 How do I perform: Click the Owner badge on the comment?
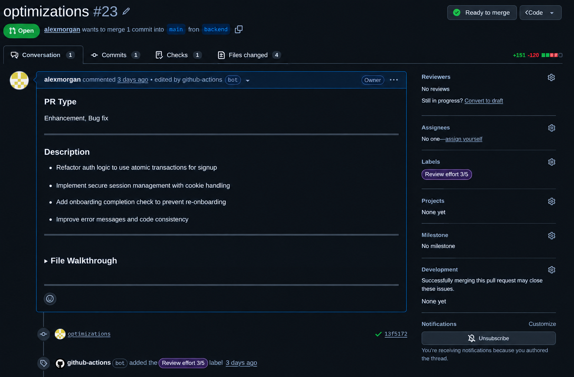373,80
